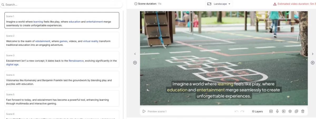Image resolution: width=316 pixels, height=119 pixels.
Task: Click the search magnifier icon
Action: [x=3, y=4]
